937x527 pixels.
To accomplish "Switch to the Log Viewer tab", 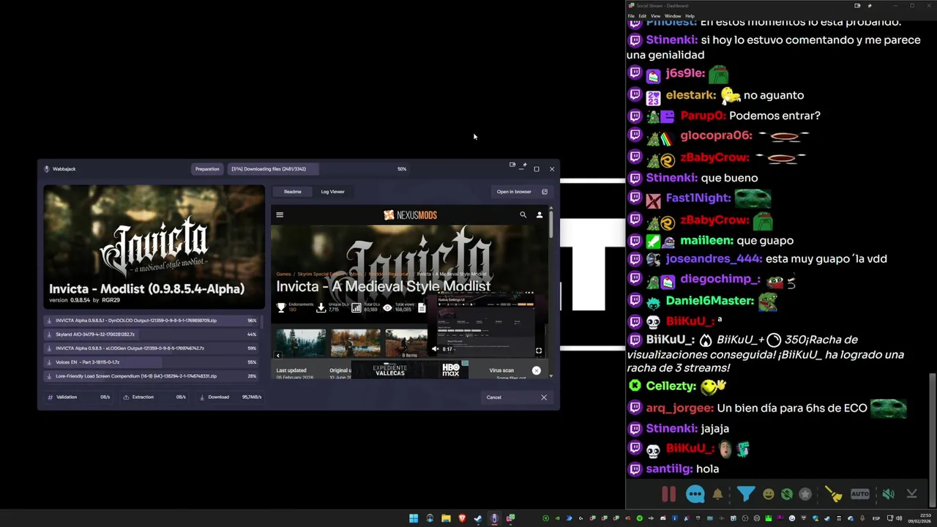I will point(332,192).
